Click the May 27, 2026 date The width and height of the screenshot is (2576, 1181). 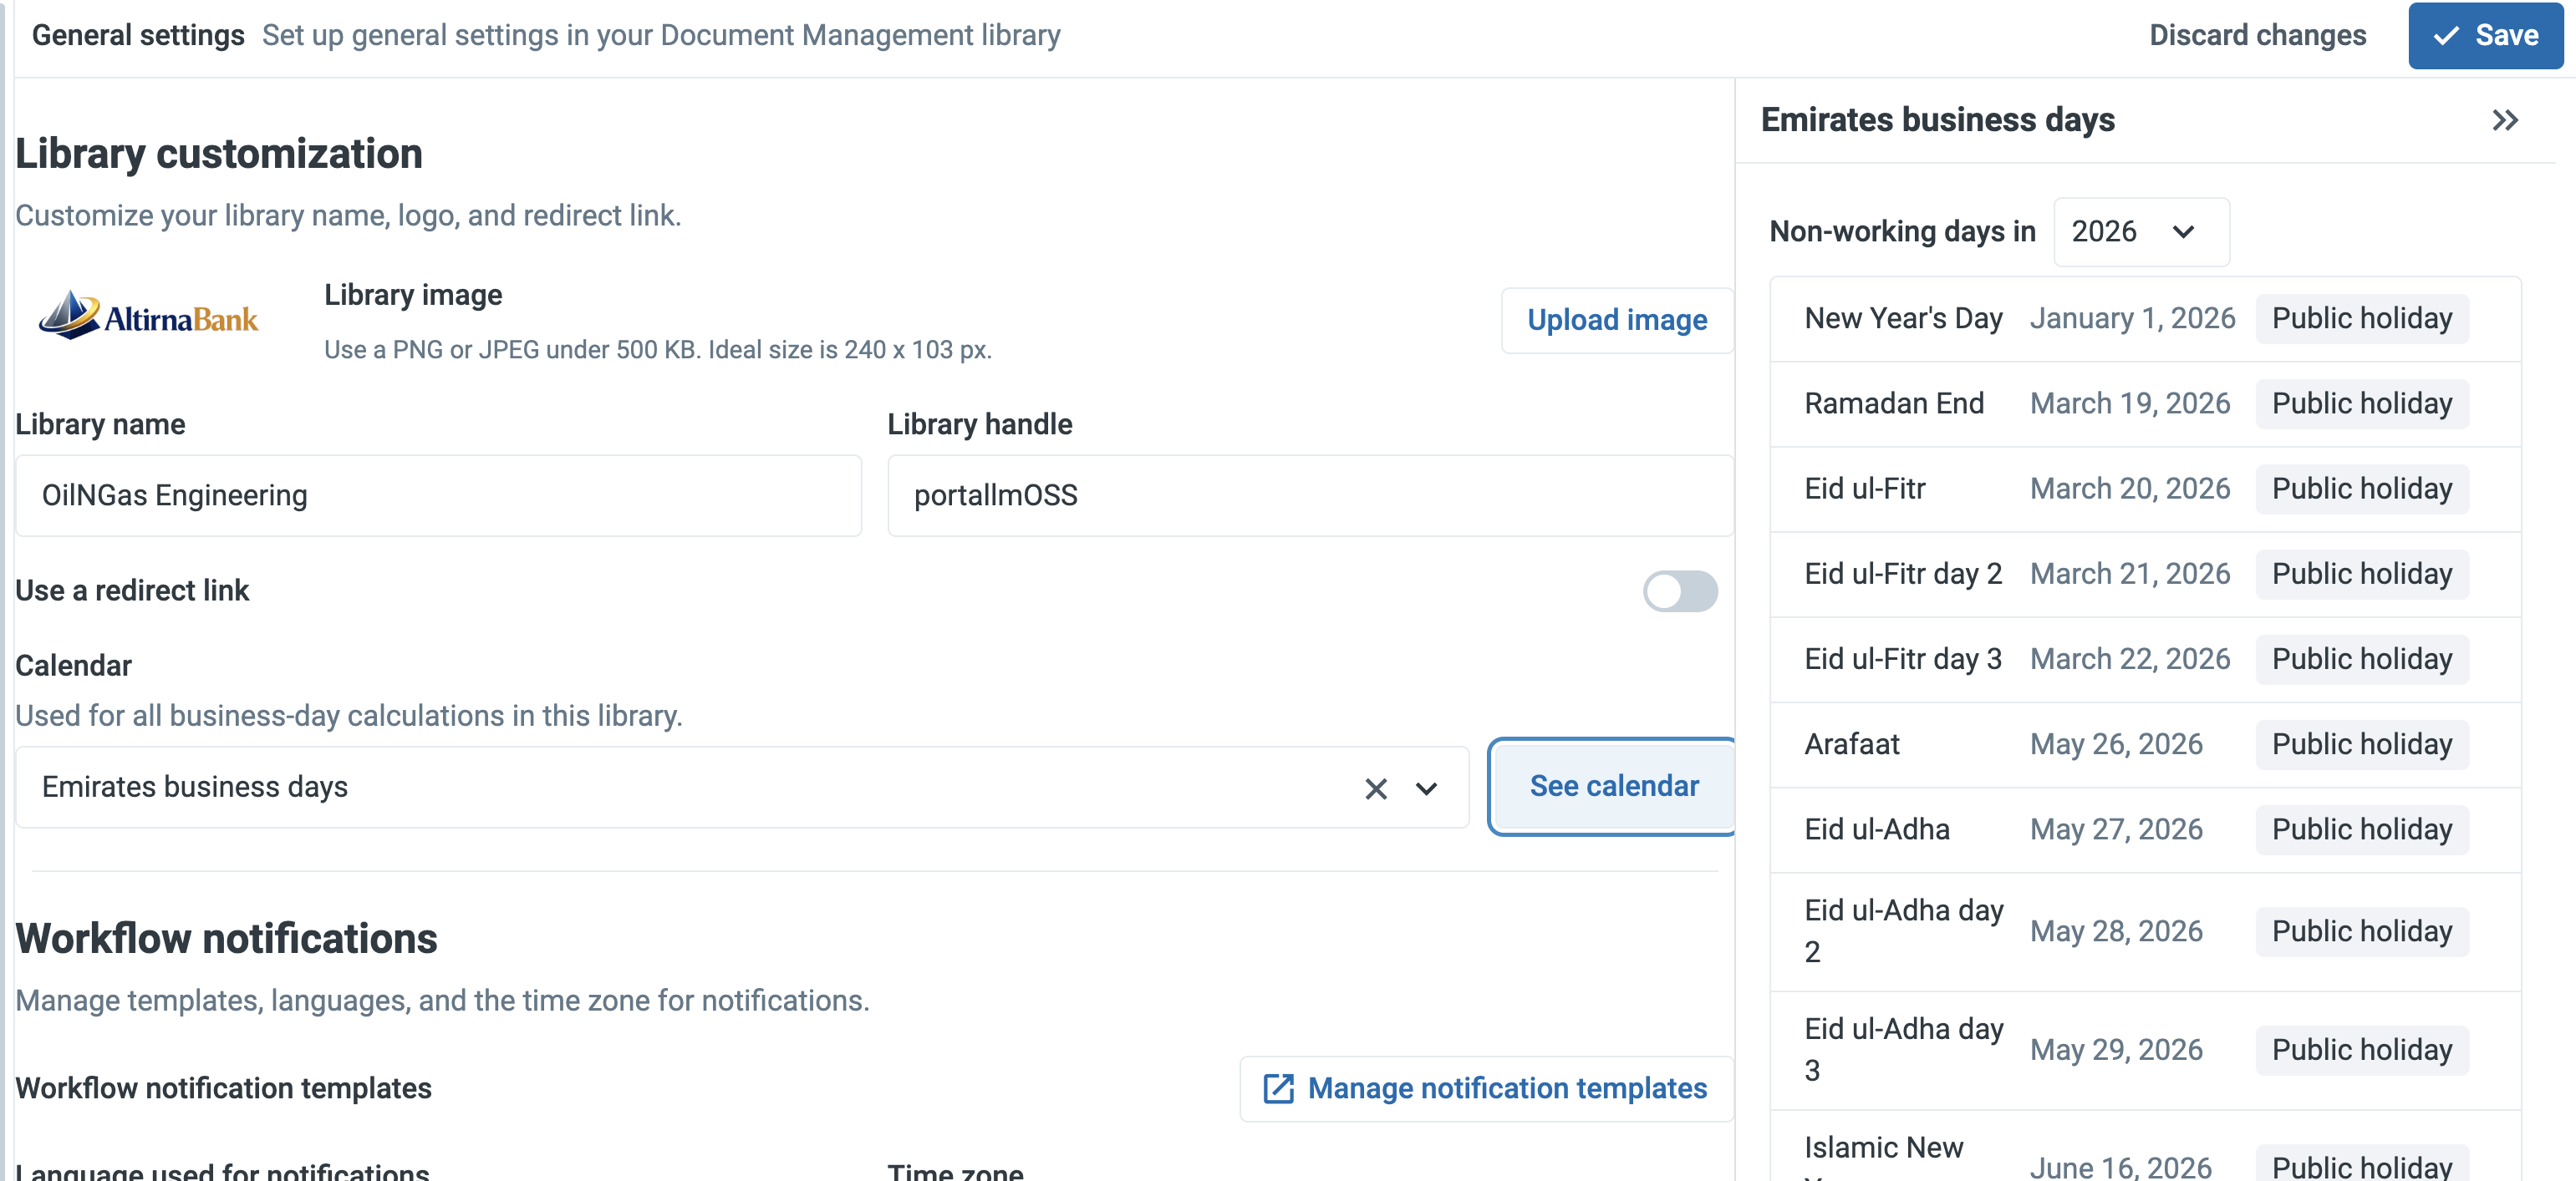[x=2116, y=829]
